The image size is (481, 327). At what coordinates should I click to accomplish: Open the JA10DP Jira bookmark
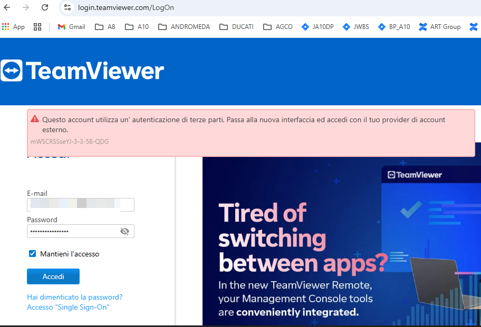(318, 27)
